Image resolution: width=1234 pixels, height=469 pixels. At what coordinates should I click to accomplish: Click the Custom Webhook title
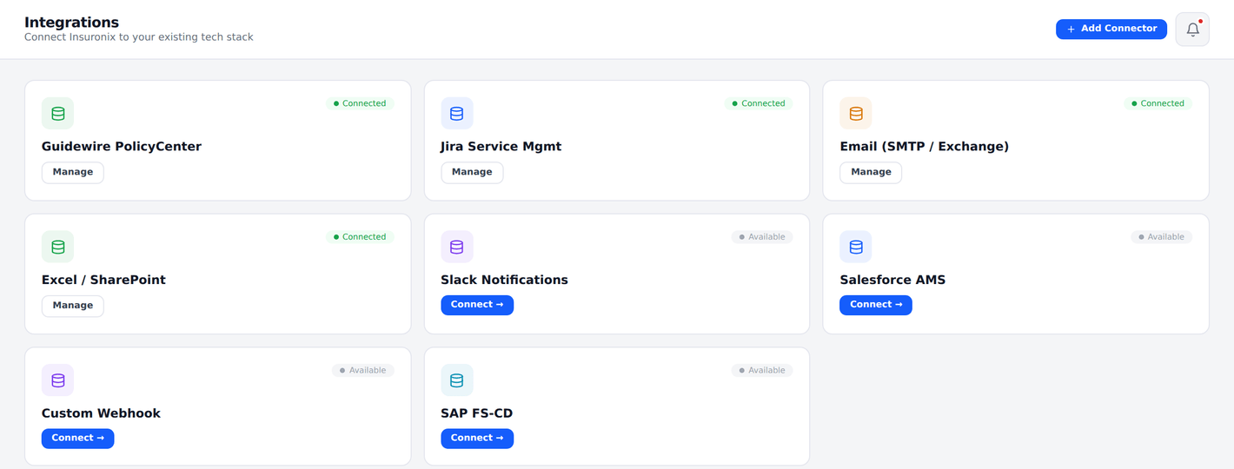coord(101,413)
